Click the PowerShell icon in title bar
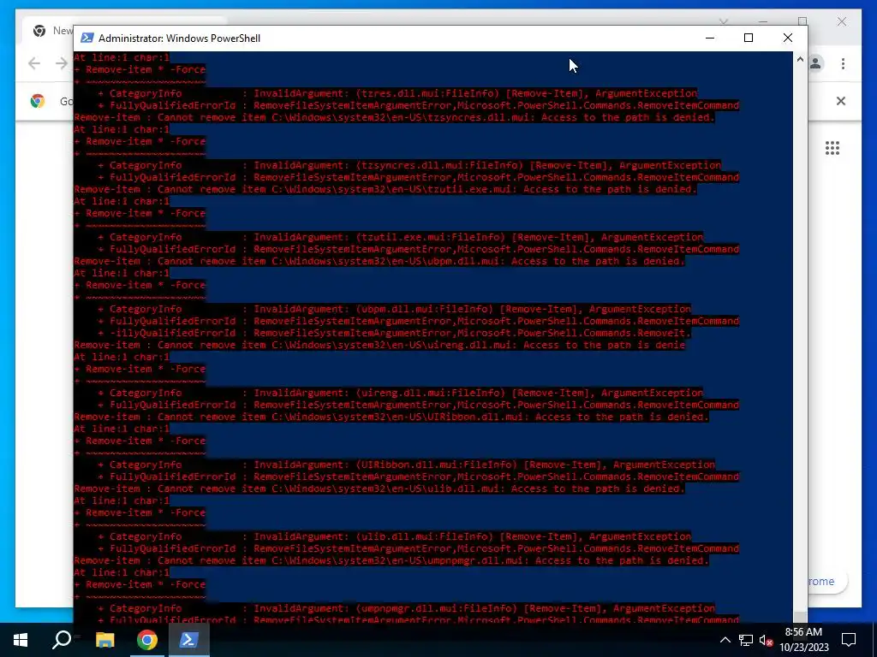877x657 pixels. pyautogui.click(x=87, y=38)
